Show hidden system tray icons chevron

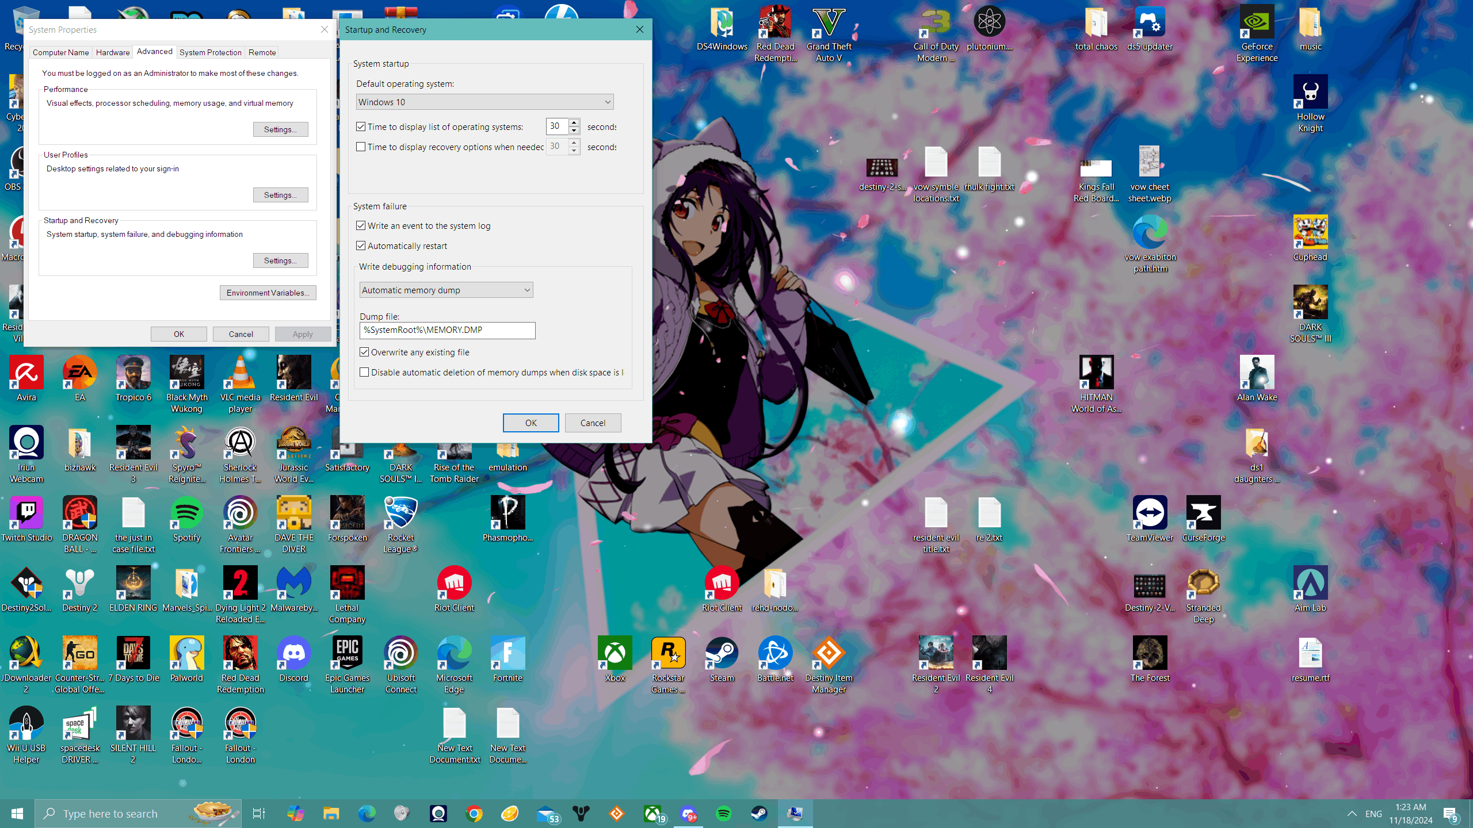(1352, 814)
